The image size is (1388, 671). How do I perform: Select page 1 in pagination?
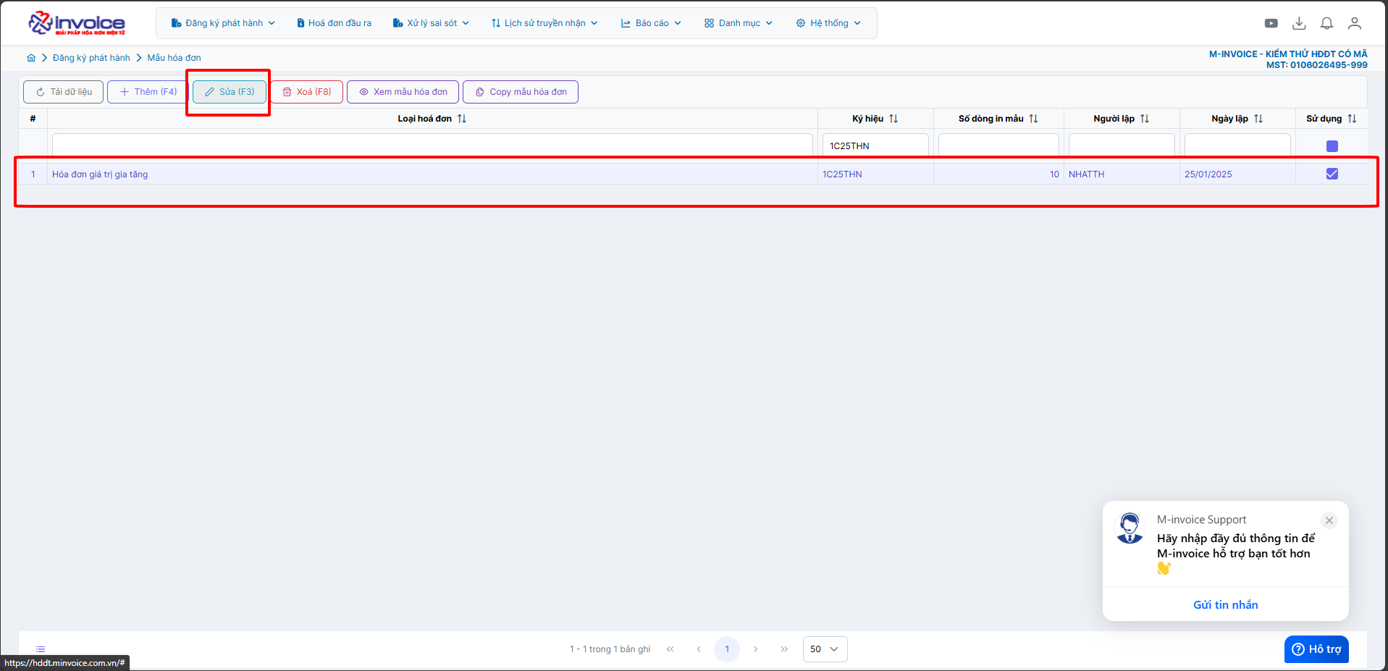pyautogui.click(x=727, y=649)
